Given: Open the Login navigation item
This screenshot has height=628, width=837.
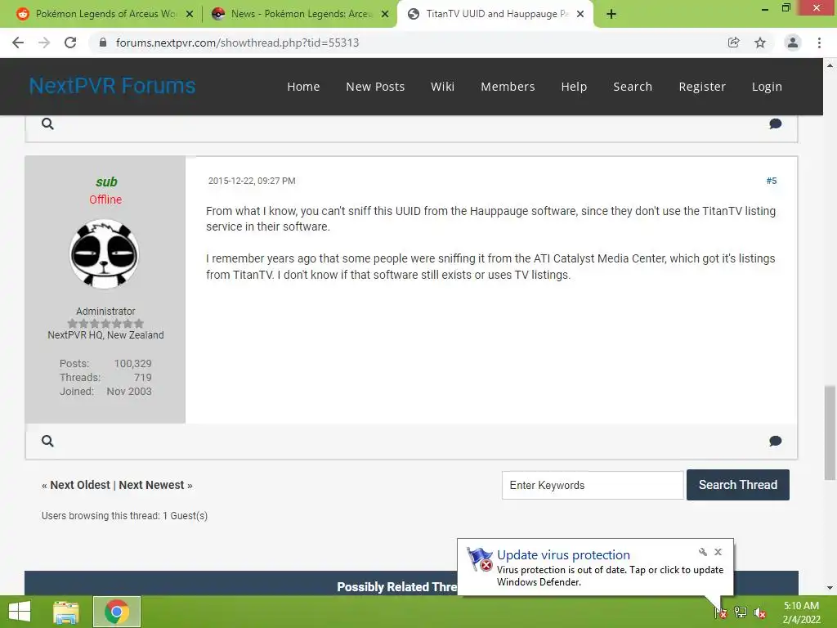Looking at the screenshot, I should tap(767, 87).
